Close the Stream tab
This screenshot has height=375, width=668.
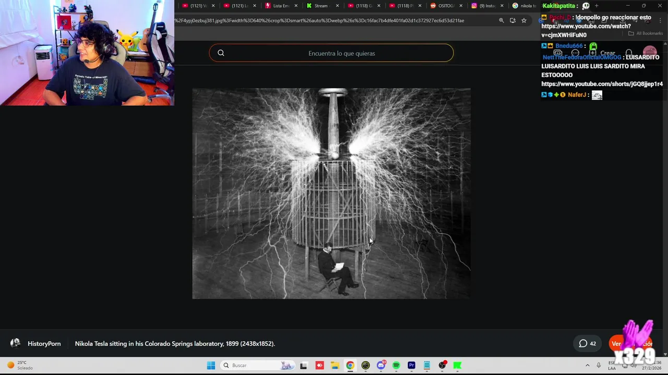(x=337, y=6)
